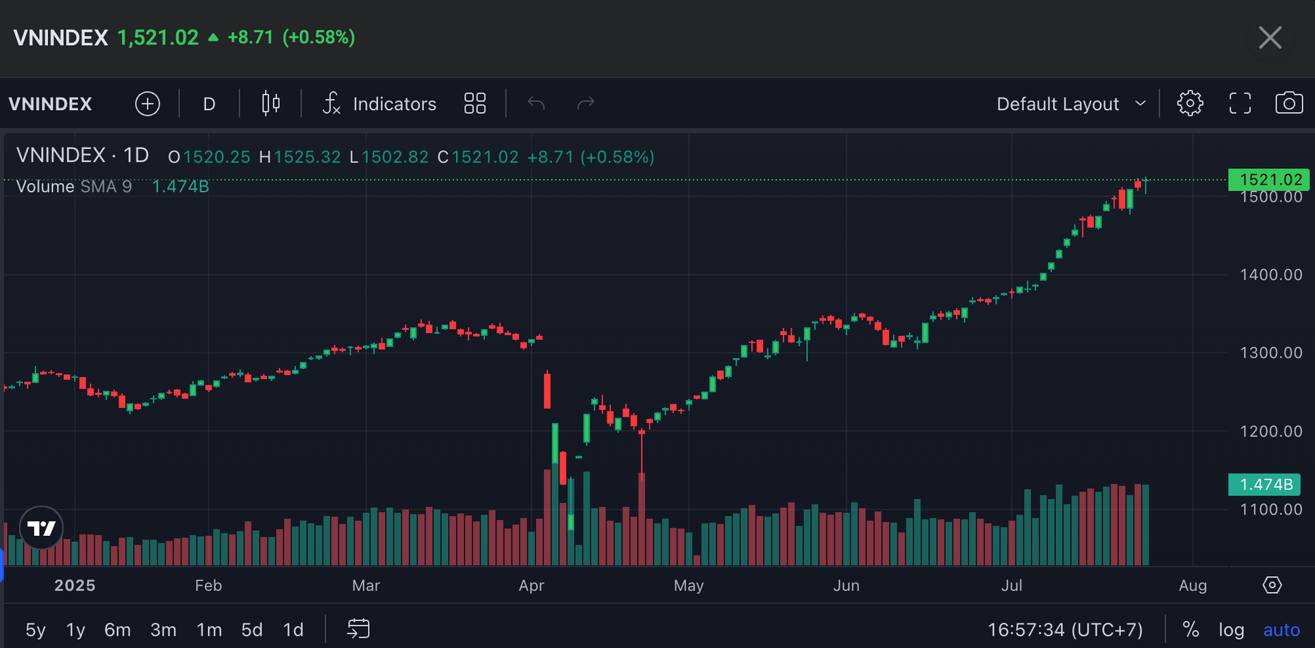Screen dimensions: 1315x648
Task: Open the time axis settings icon
Action: point(1272,585)
